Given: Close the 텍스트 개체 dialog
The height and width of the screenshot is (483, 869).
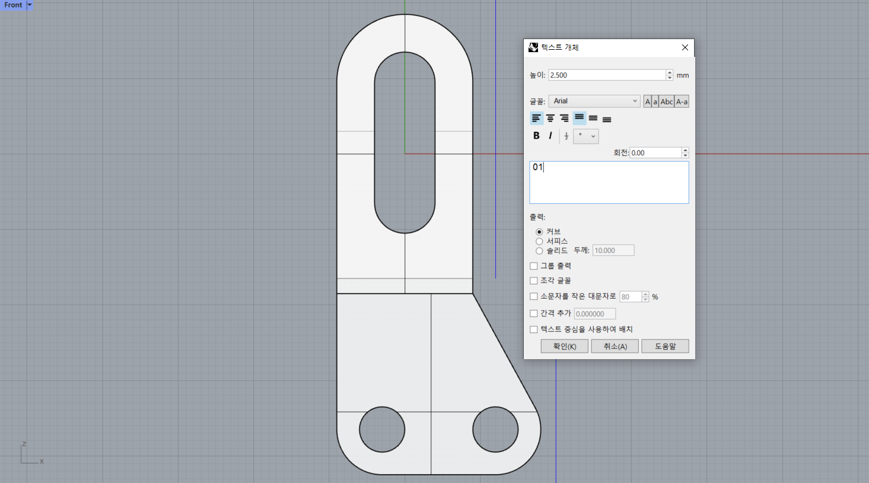Looking at the screenshot, I should 685,47.
